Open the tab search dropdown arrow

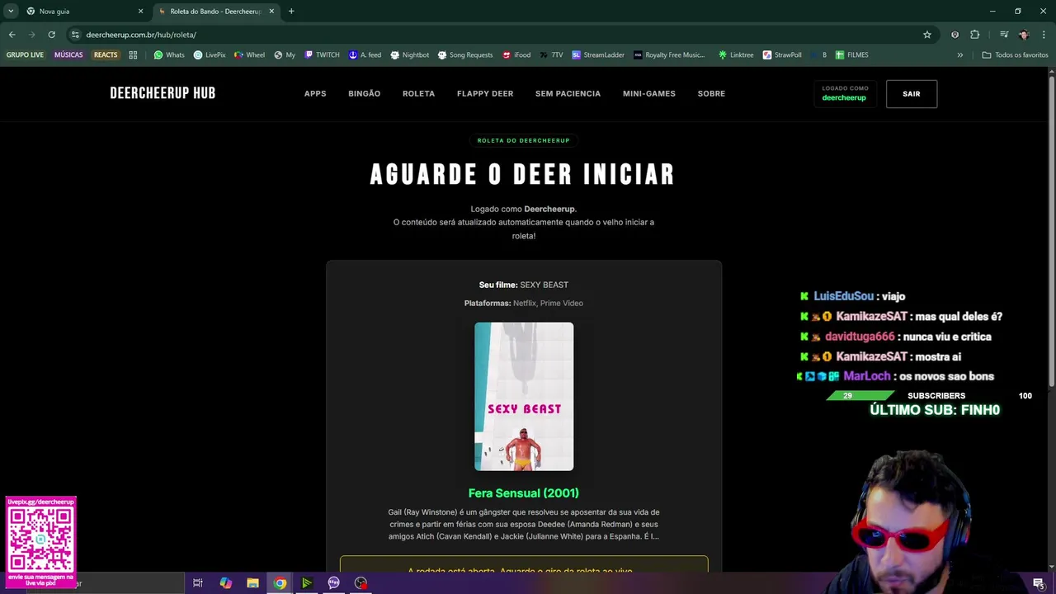coord(11,12)
